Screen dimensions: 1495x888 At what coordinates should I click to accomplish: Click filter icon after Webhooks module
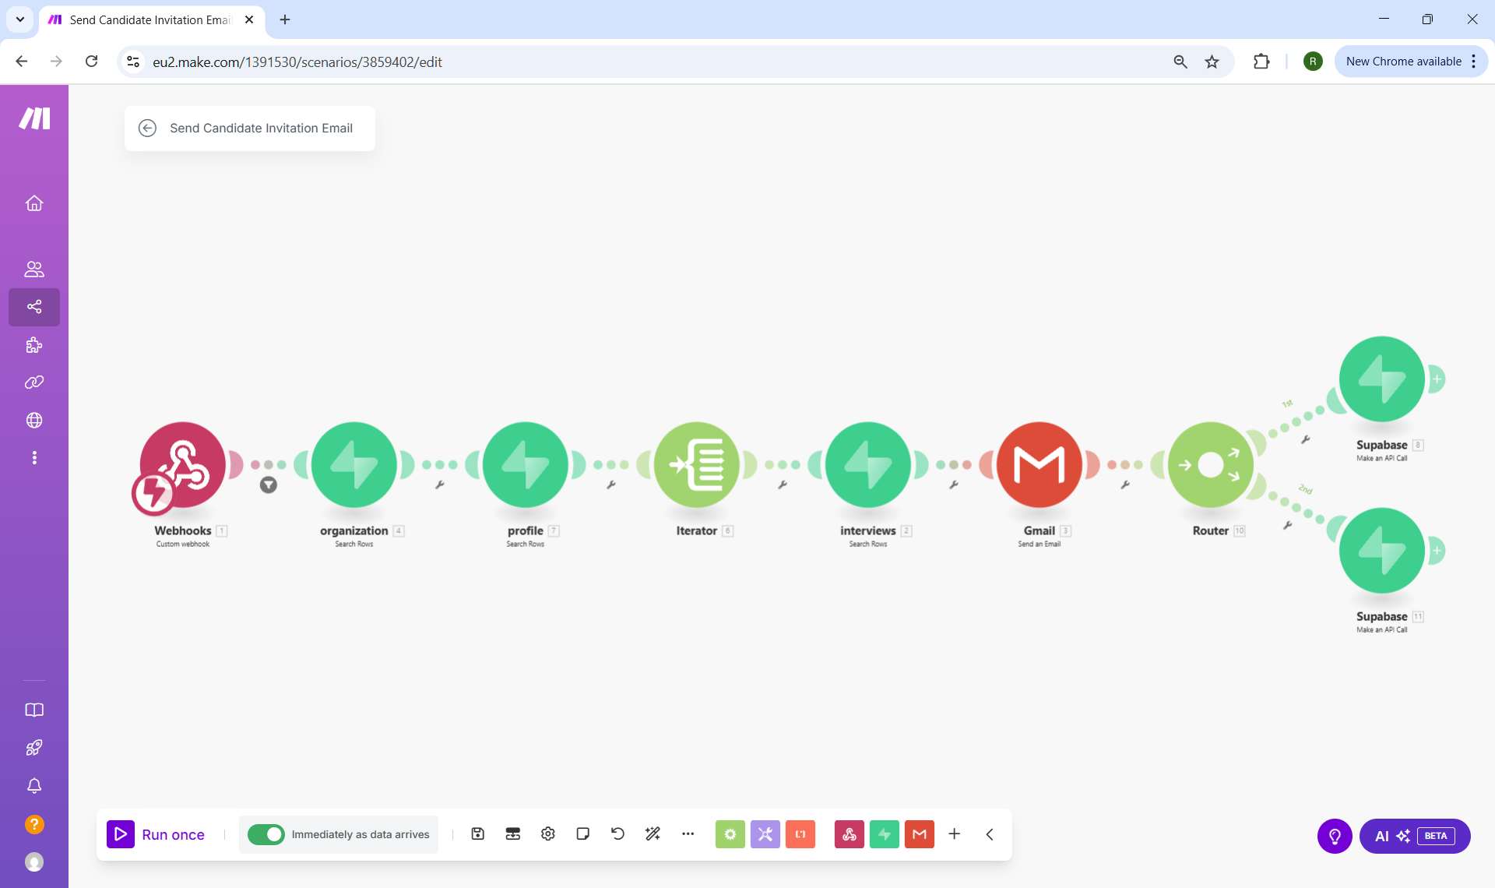(269, 485)
